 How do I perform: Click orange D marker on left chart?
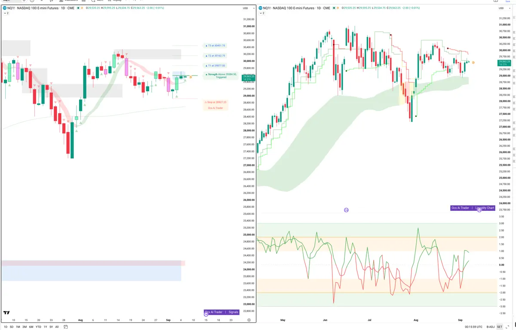190,77
